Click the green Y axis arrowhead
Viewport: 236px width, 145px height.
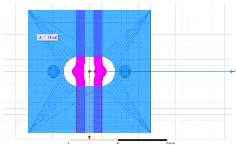(233, 71)
